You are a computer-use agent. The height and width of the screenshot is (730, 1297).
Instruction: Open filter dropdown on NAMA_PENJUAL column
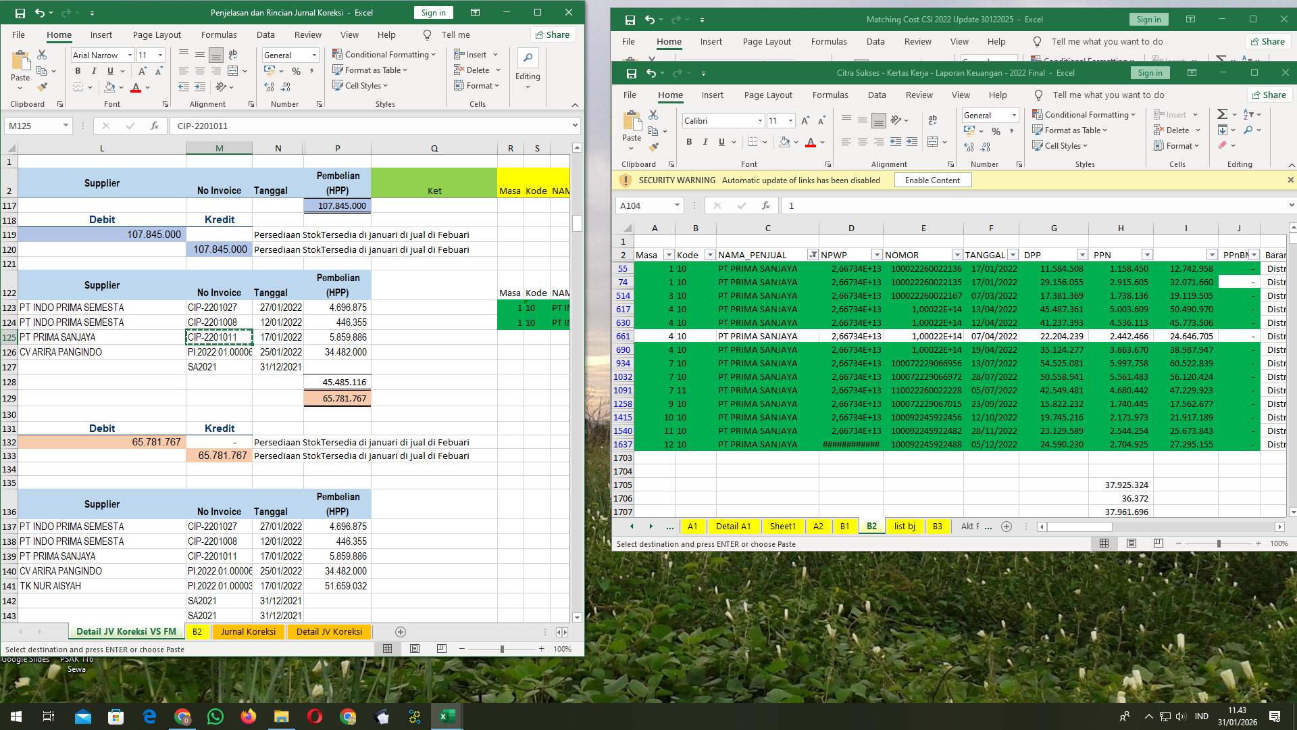(813, 254)
